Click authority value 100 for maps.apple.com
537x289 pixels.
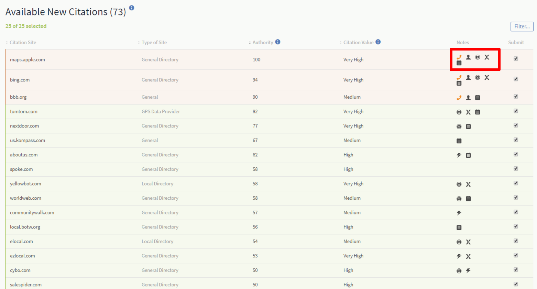coord(256,59)
